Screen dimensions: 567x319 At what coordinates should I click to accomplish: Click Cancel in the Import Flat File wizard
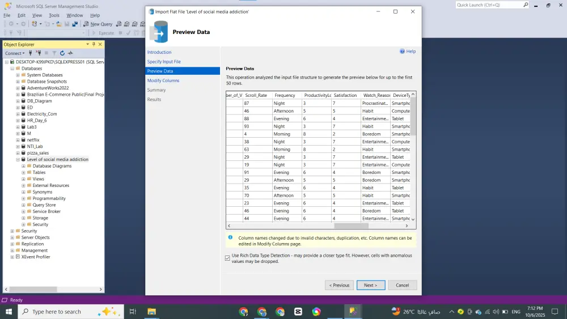coord(402,285)
